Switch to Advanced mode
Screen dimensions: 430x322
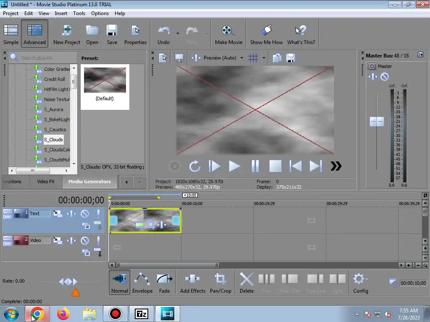(34, 34)
